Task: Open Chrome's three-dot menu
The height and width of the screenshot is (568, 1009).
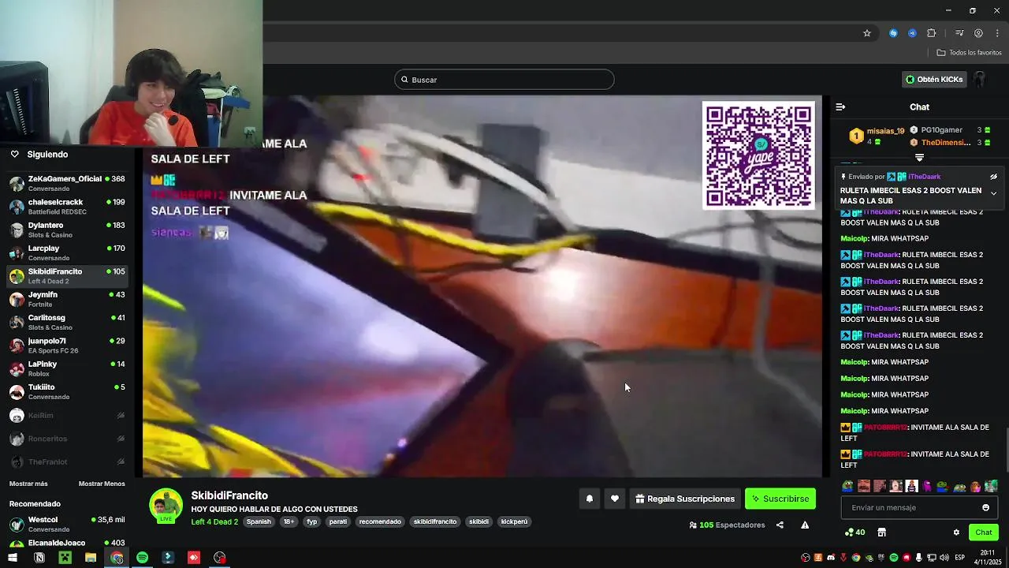Action: pos(998,33)
